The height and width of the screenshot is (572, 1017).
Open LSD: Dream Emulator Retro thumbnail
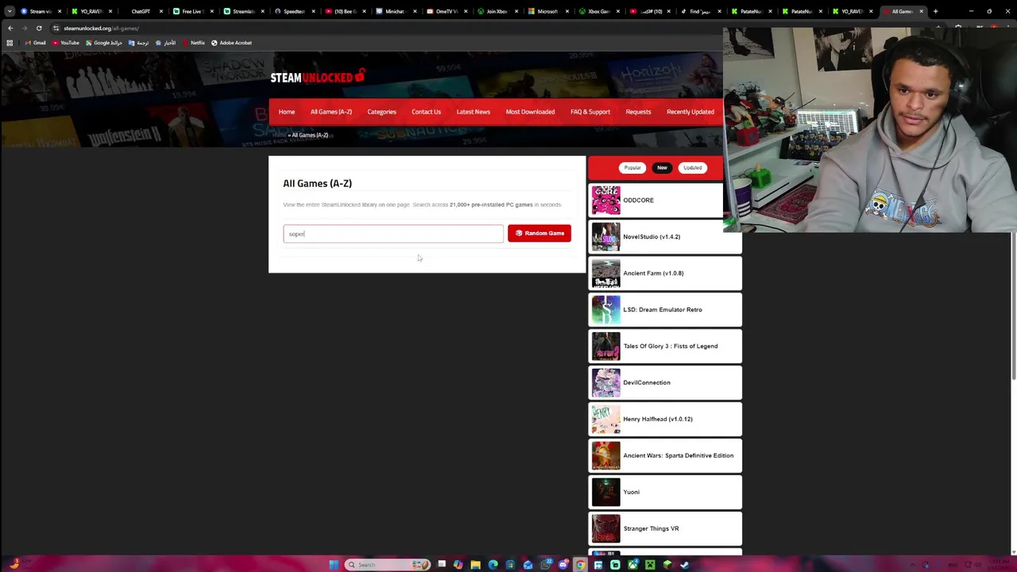tap(605, 310)
